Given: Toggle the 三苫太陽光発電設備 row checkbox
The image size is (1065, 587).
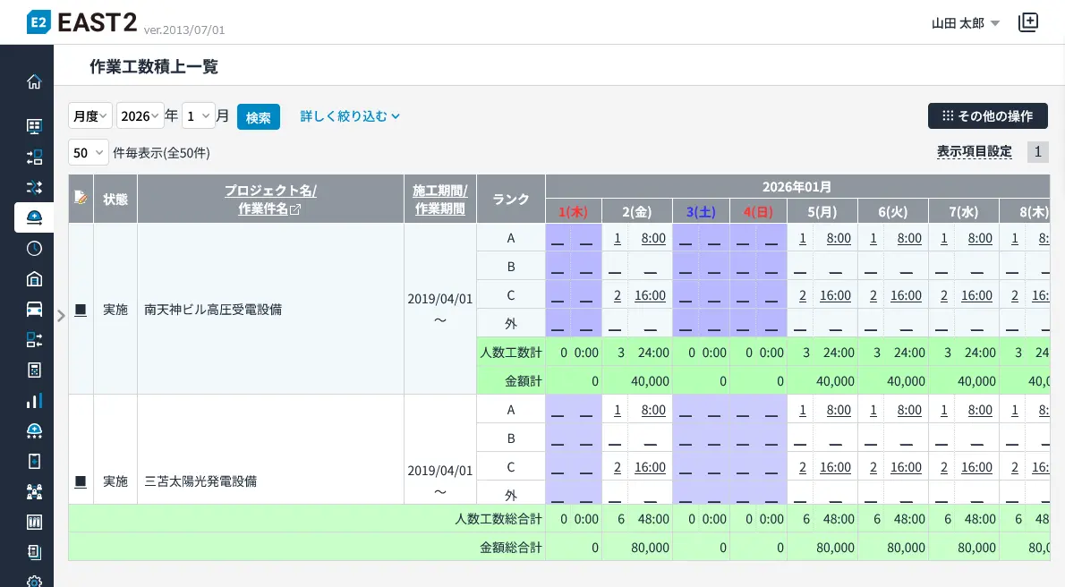Looking at the screenshot, I should 81,481.
